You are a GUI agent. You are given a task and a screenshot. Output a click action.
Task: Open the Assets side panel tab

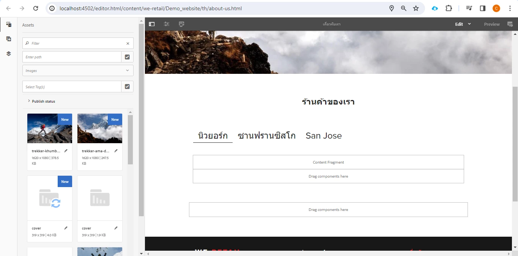(8, 25)
